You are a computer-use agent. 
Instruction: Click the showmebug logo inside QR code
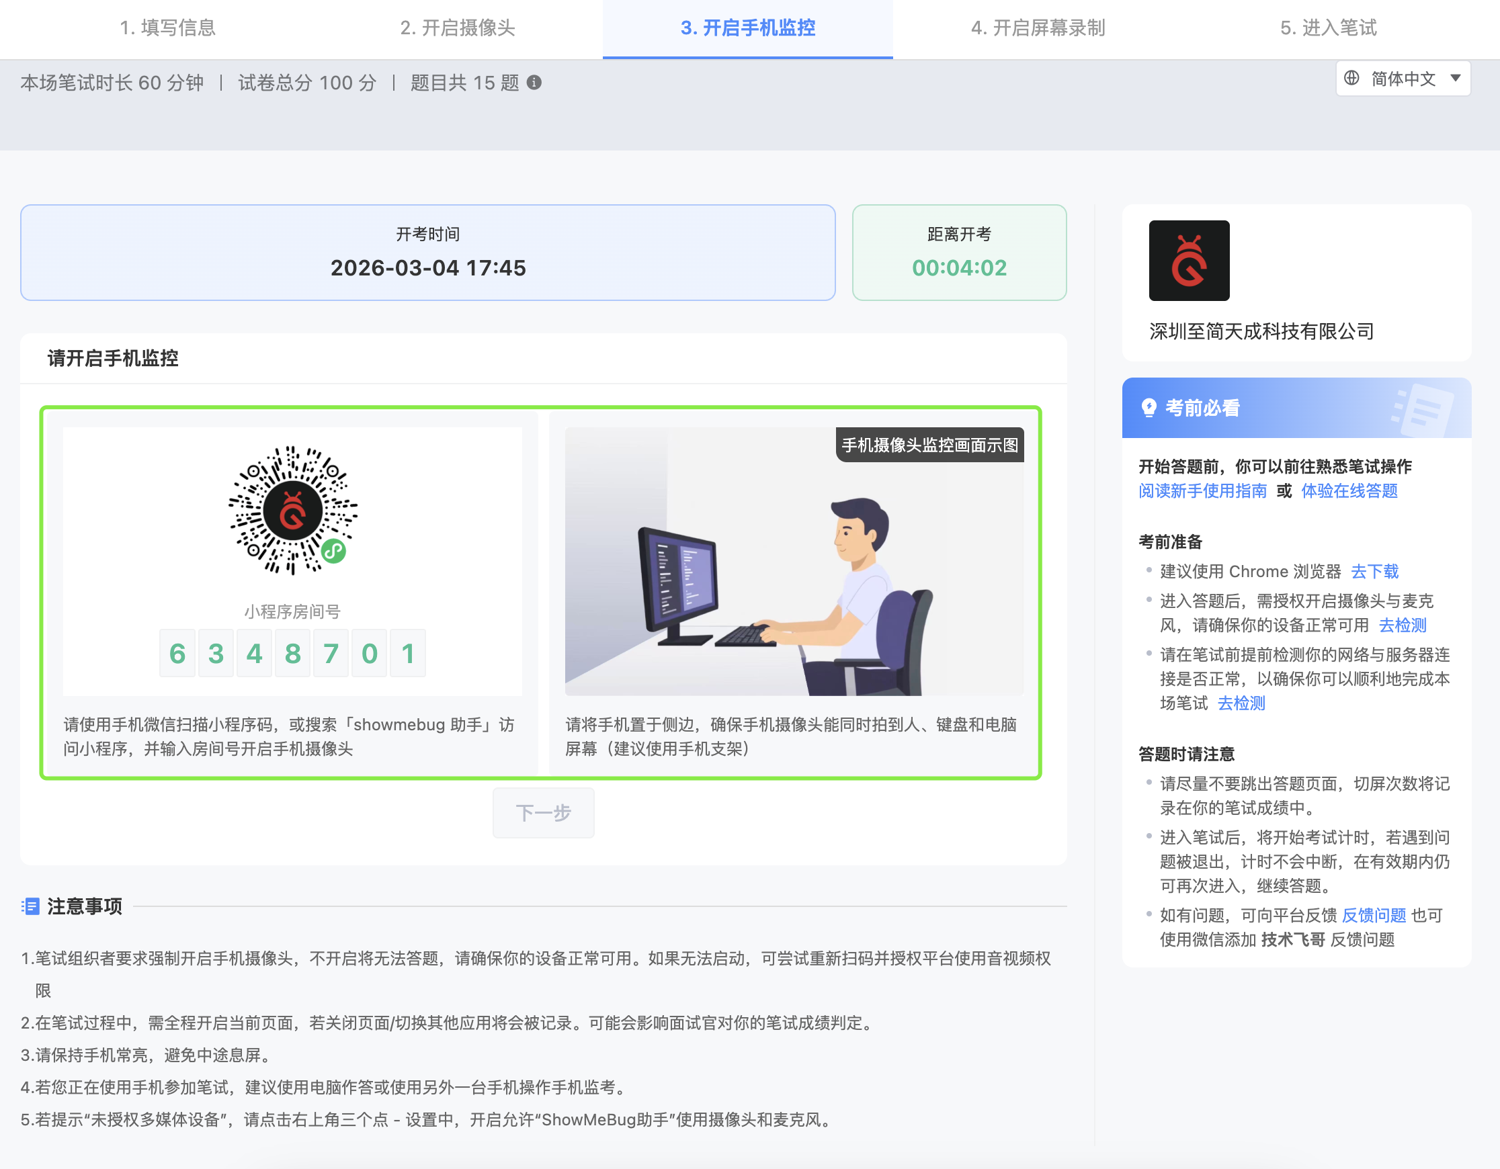(292, 511)
